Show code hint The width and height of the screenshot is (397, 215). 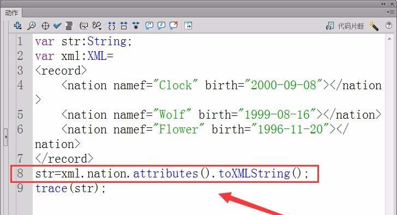pyautogui.click(x=84, y=26)
